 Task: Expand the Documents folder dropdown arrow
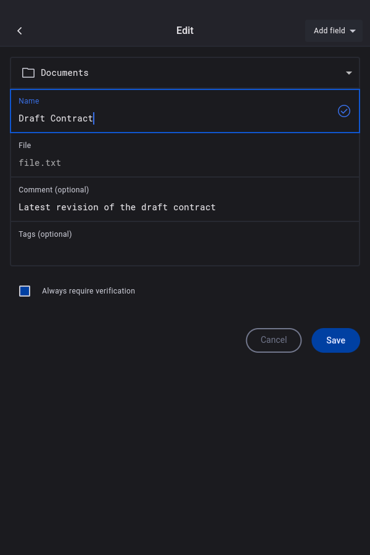[x=349, y=73]
